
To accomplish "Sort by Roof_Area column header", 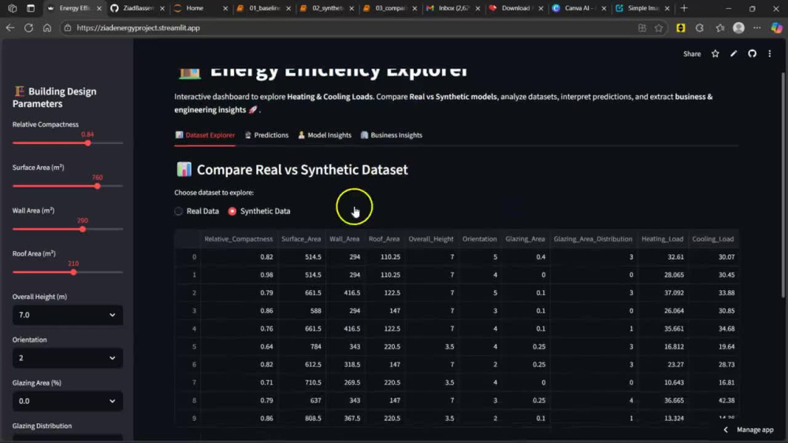I will point(384,239).
